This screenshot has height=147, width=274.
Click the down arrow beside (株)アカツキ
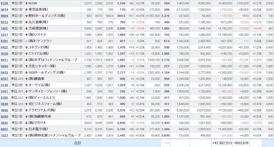(26, 123)
